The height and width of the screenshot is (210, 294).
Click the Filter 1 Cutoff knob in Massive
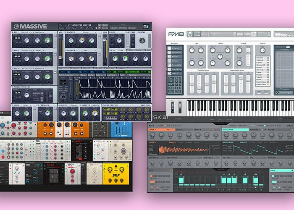pos(71,40)
